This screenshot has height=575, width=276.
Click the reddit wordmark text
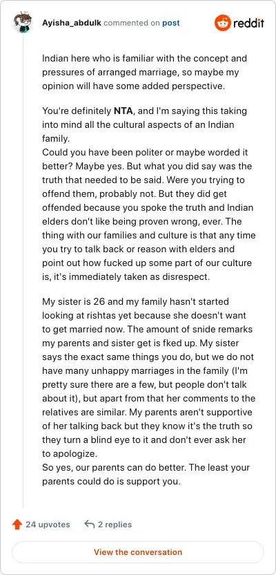click(248, 23)
